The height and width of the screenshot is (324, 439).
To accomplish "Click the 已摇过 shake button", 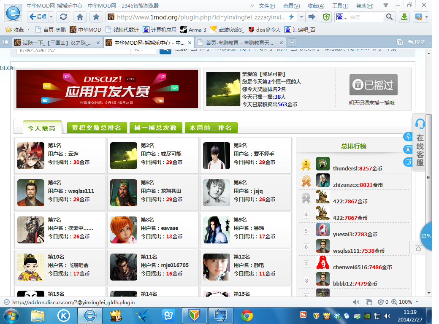I will click(373, 85).
